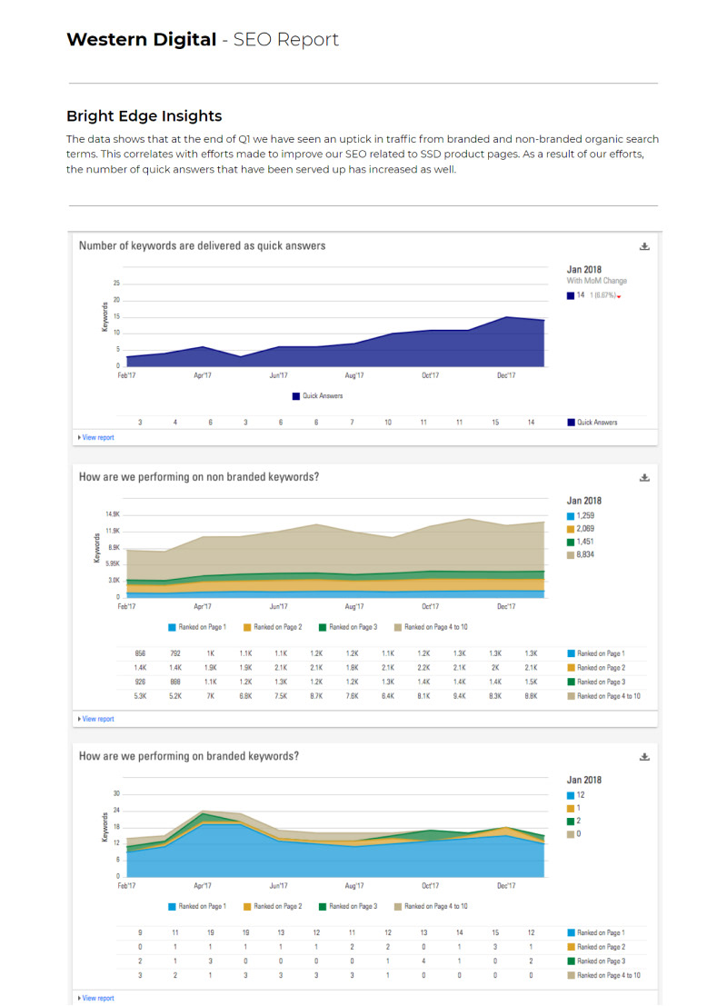Screen dimensions: 727x1006
Task: Click the Jan 2018 heading beside branded chart
Action: click(584, 780)
